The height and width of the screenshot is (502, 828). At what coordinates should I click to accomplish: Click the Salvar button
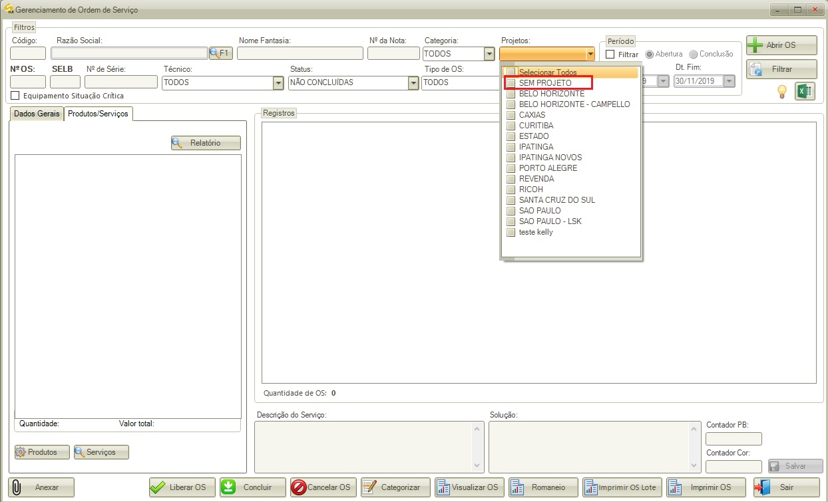pyautogui.click(x=795, y=466)
